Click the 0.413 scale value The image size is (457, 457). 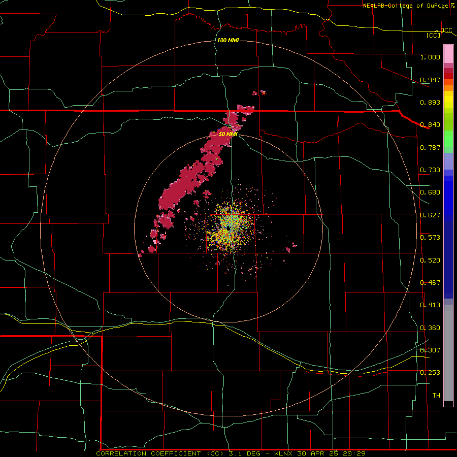click(430, 305)
